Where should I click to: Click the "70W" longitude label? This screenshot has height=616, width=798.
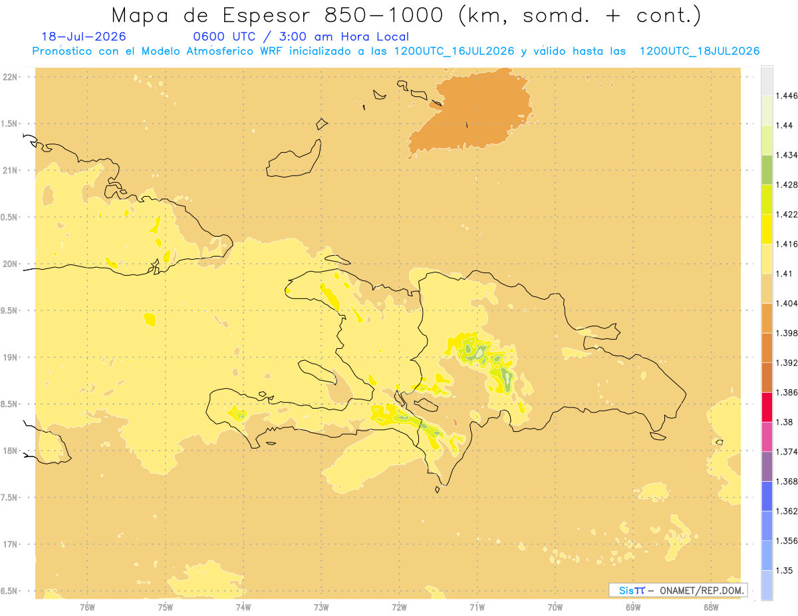click(x=555, y=607)
